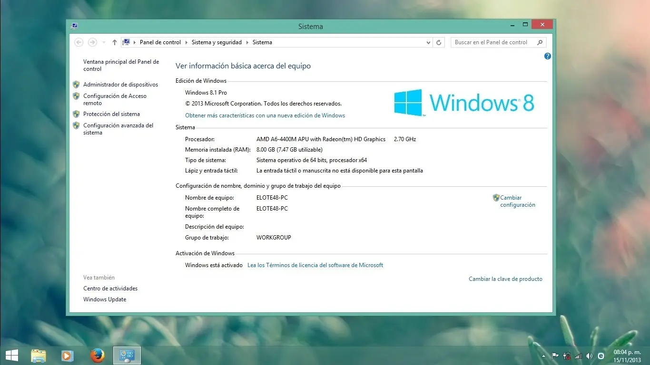Click Cambiar la clave de producto
Viewport: 650px width, 365px height.
[x=505, y=279]
